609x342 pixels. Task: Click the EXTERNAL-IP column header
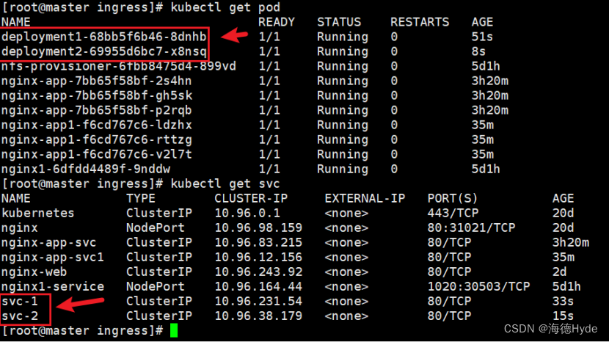(x=365, y=198)
